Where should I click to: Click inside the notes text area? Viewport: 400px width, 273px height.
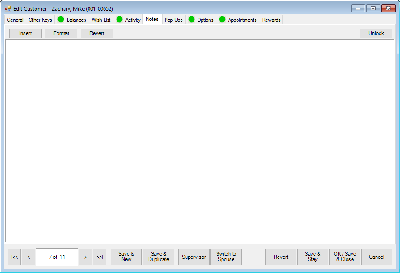(200, 141)
